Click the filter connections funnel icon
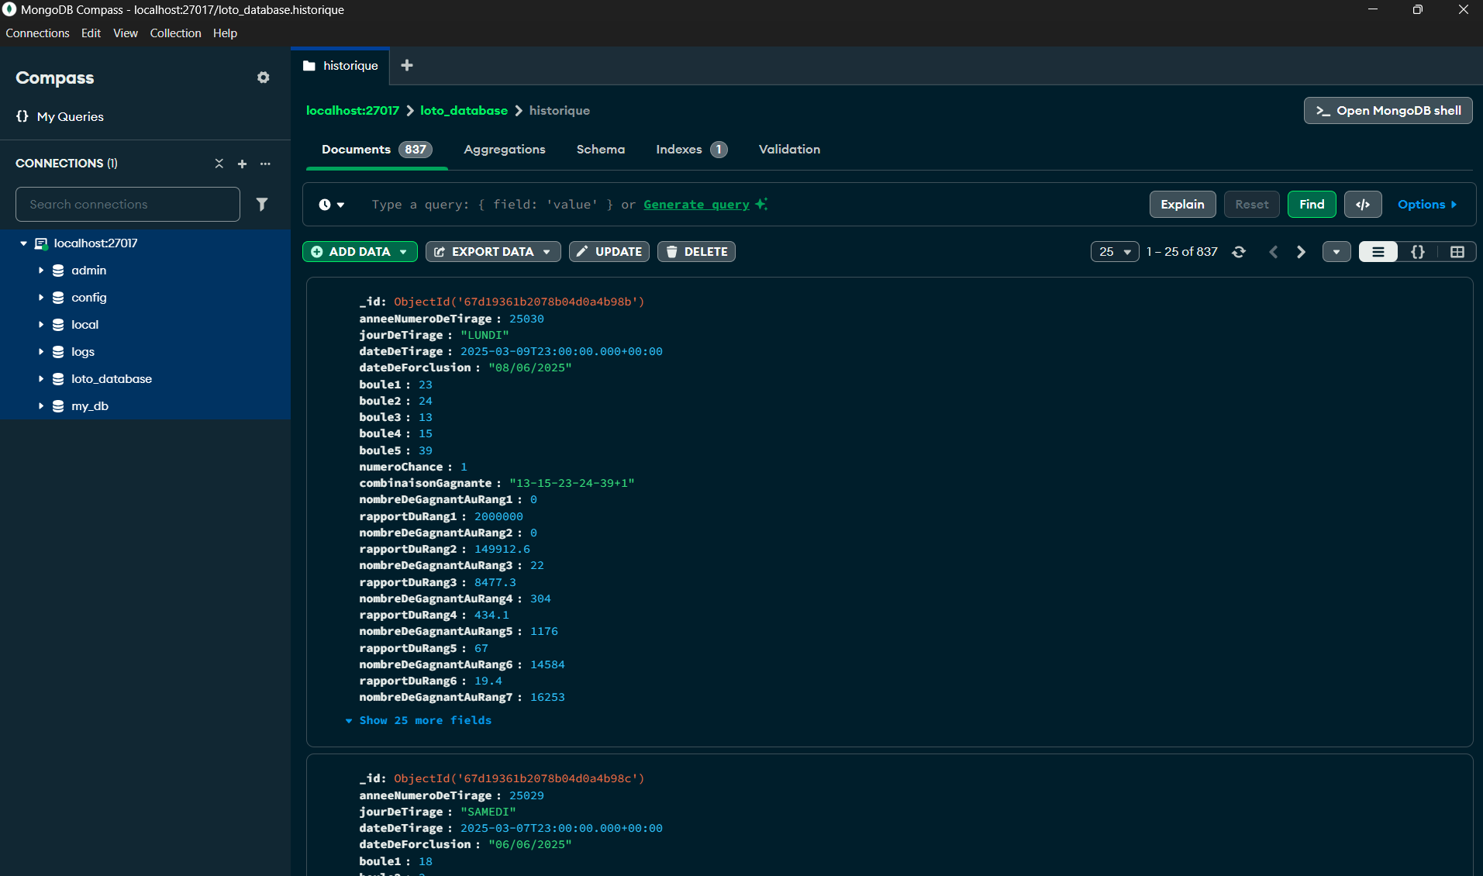1483x876 pixels. [262, 204]
